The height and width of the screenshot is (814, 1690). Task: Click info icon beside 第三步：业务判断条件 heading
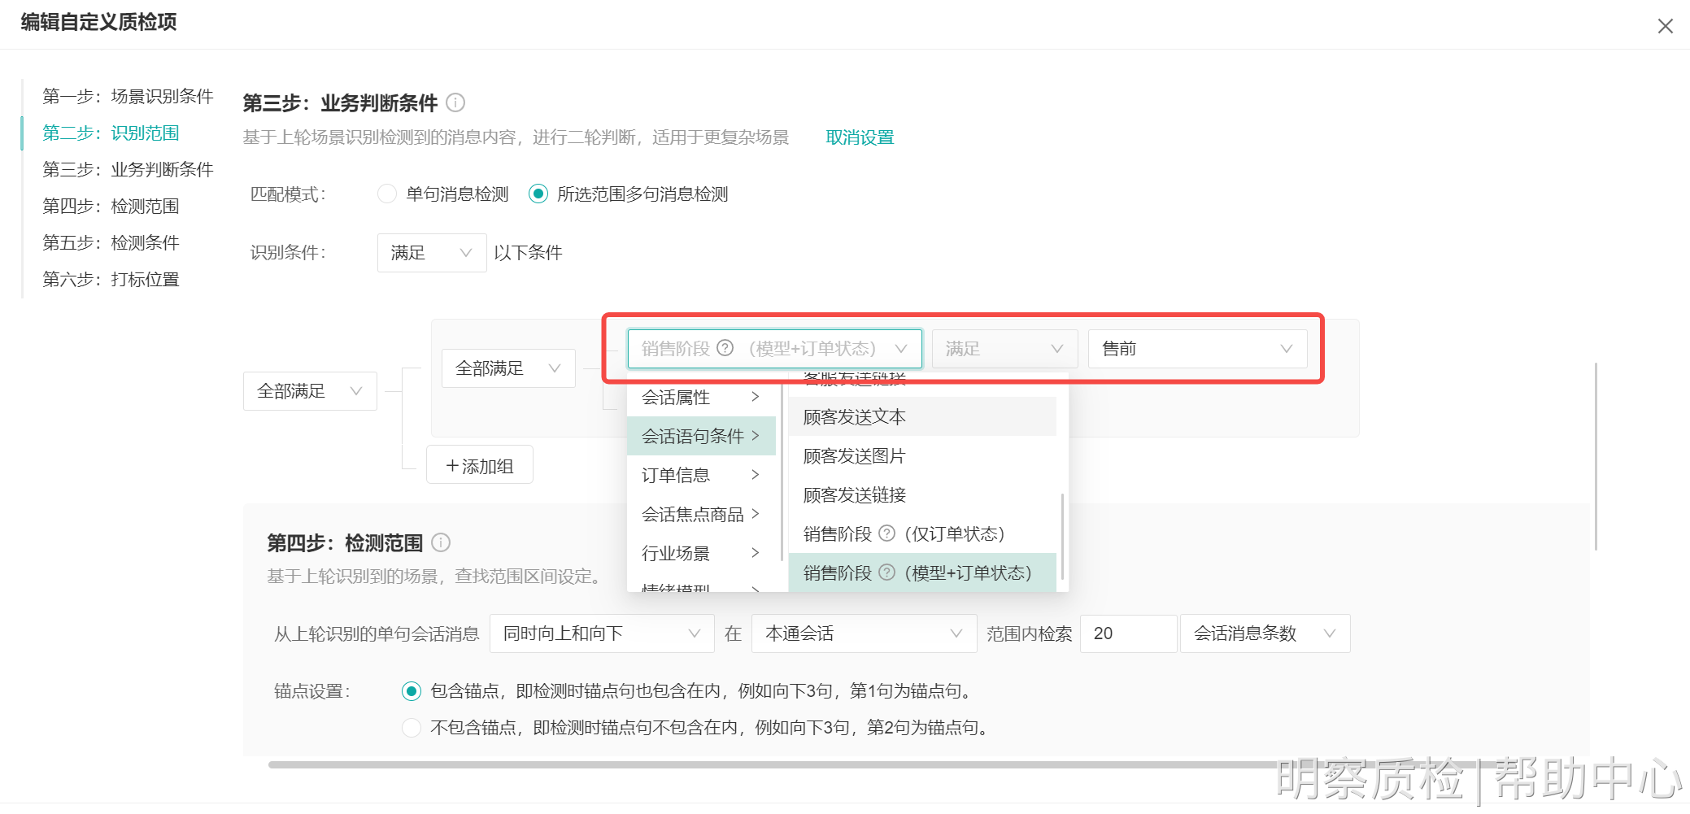pos(455,102)
